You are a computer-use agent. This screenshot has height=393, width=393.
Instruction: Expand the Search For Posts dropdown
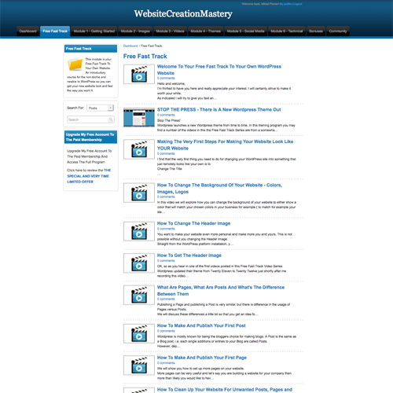tap(101, 108)
